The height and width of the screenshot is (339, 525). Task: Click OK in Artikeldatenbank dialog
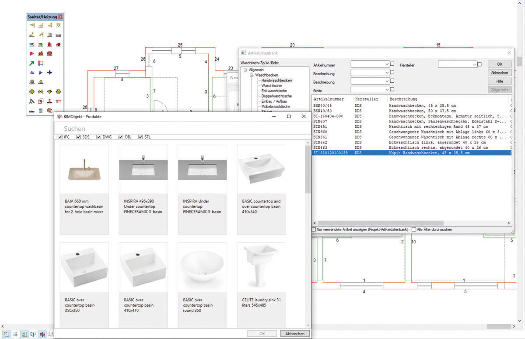(x=500, y=64)
